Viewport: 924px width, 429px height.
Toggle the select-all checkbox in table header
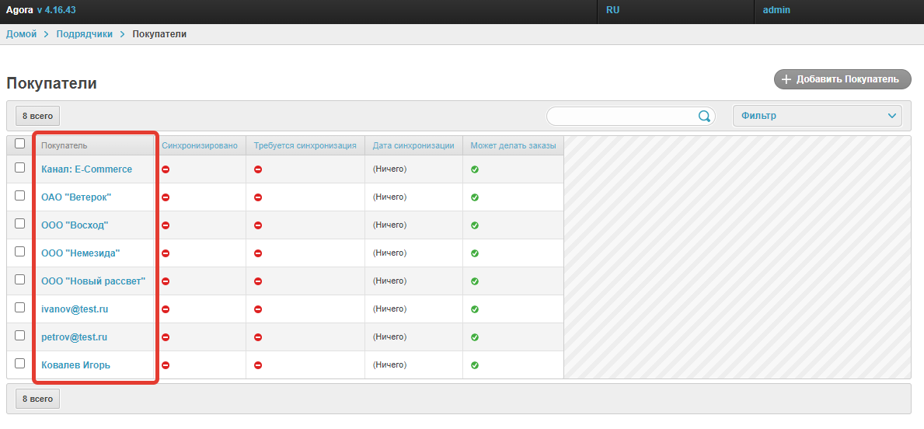pyautogui.click(x=20, y=143)
